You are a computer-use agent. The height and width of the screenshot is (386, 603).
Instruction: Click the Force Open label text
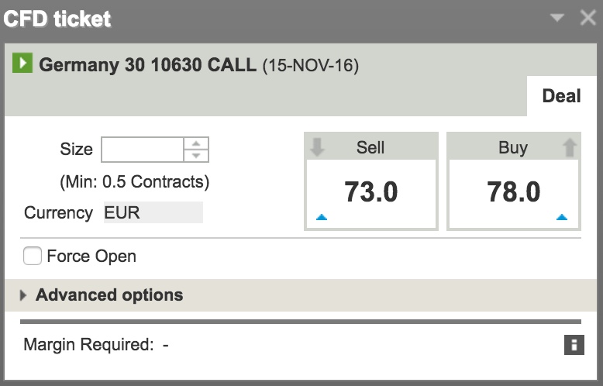[91, 256]
